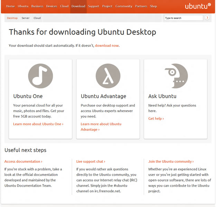
Task: Open the Devices navigation item
Action: (51, 6)
